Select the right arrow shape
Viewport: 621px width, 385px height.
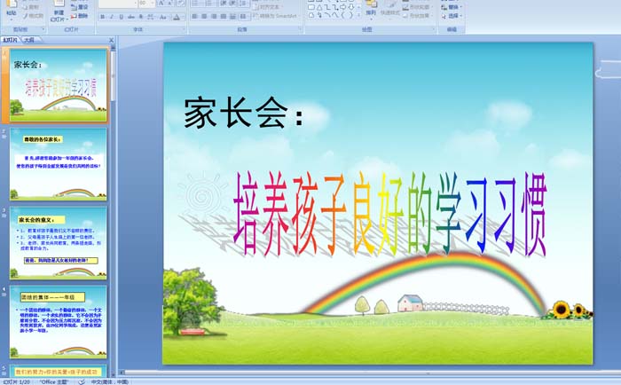[x=343, y=7]
